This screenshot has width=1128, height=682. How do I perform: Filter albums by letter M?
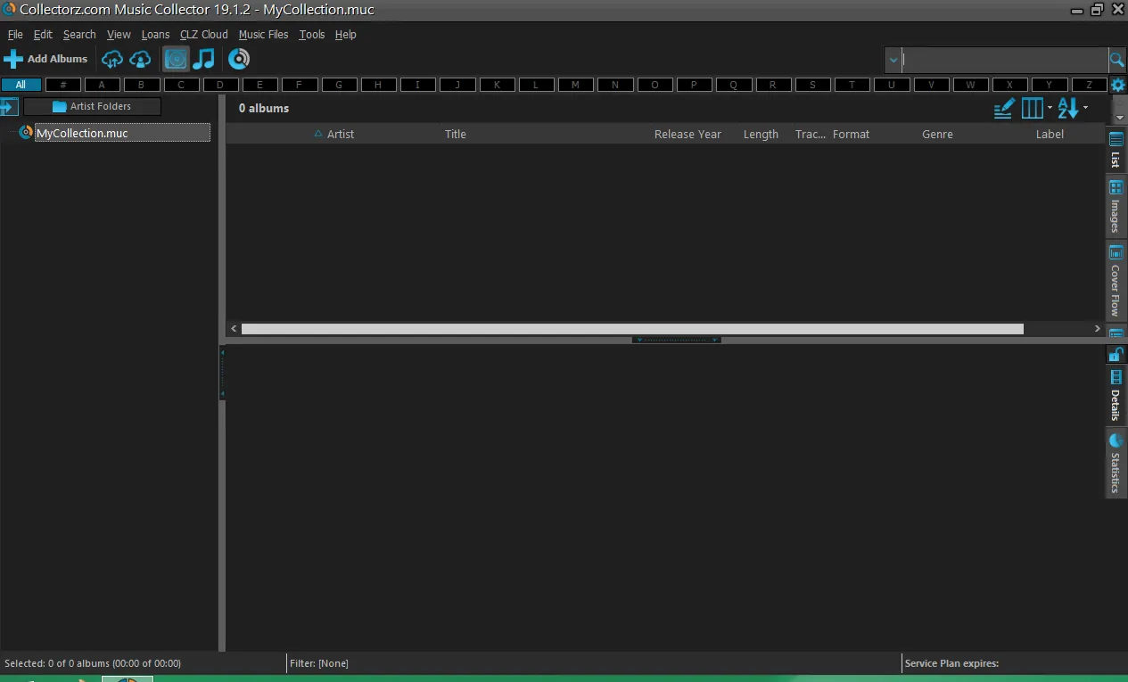tap(575, 85)
